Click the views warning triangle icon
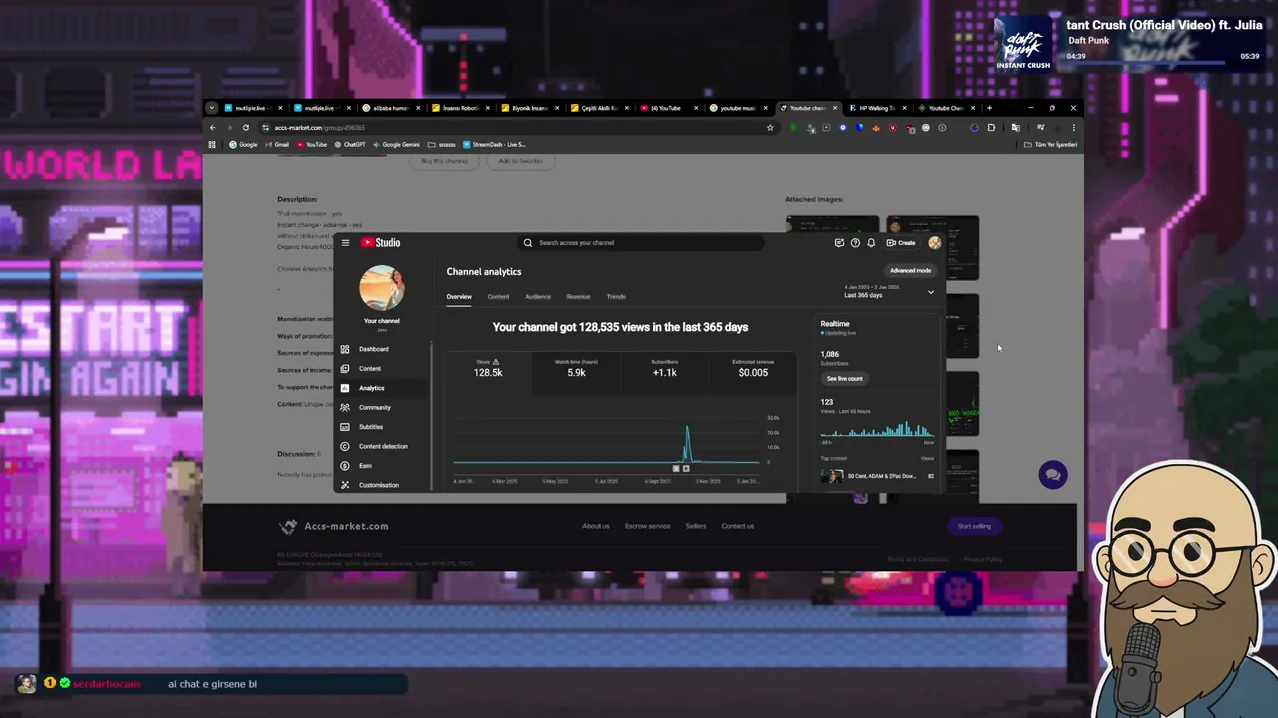The height and width of the screenshot is (718, 1278). coord(496,362)
